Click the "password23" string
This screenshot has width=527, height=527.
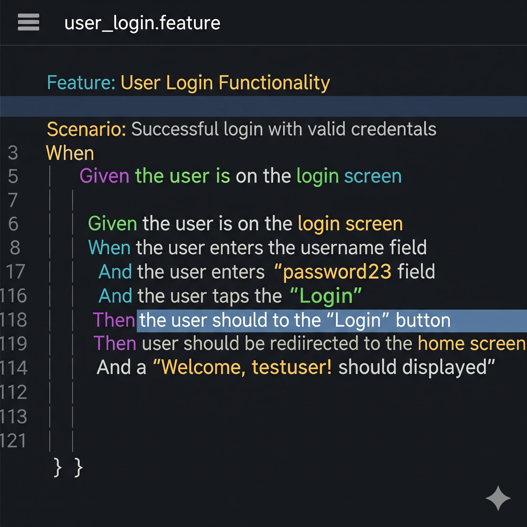pos(337,272)
